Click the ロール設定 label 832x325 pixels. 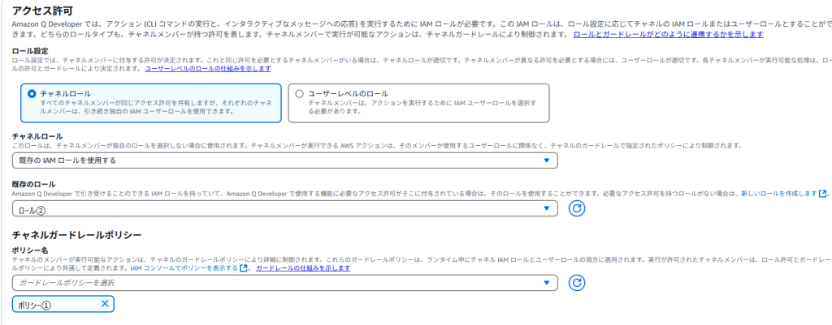(x=30, y=51)
